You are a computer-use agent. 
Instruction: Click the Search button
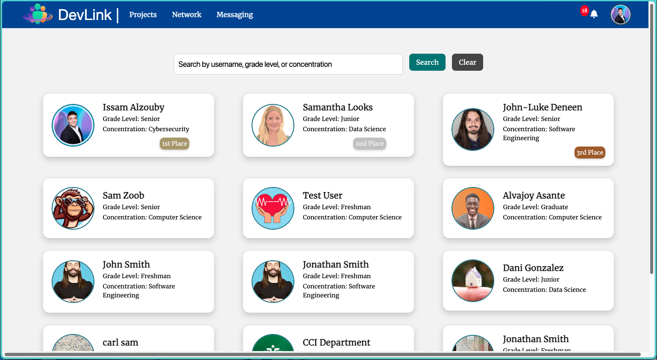pyautogui.click(x=427, y=62)
